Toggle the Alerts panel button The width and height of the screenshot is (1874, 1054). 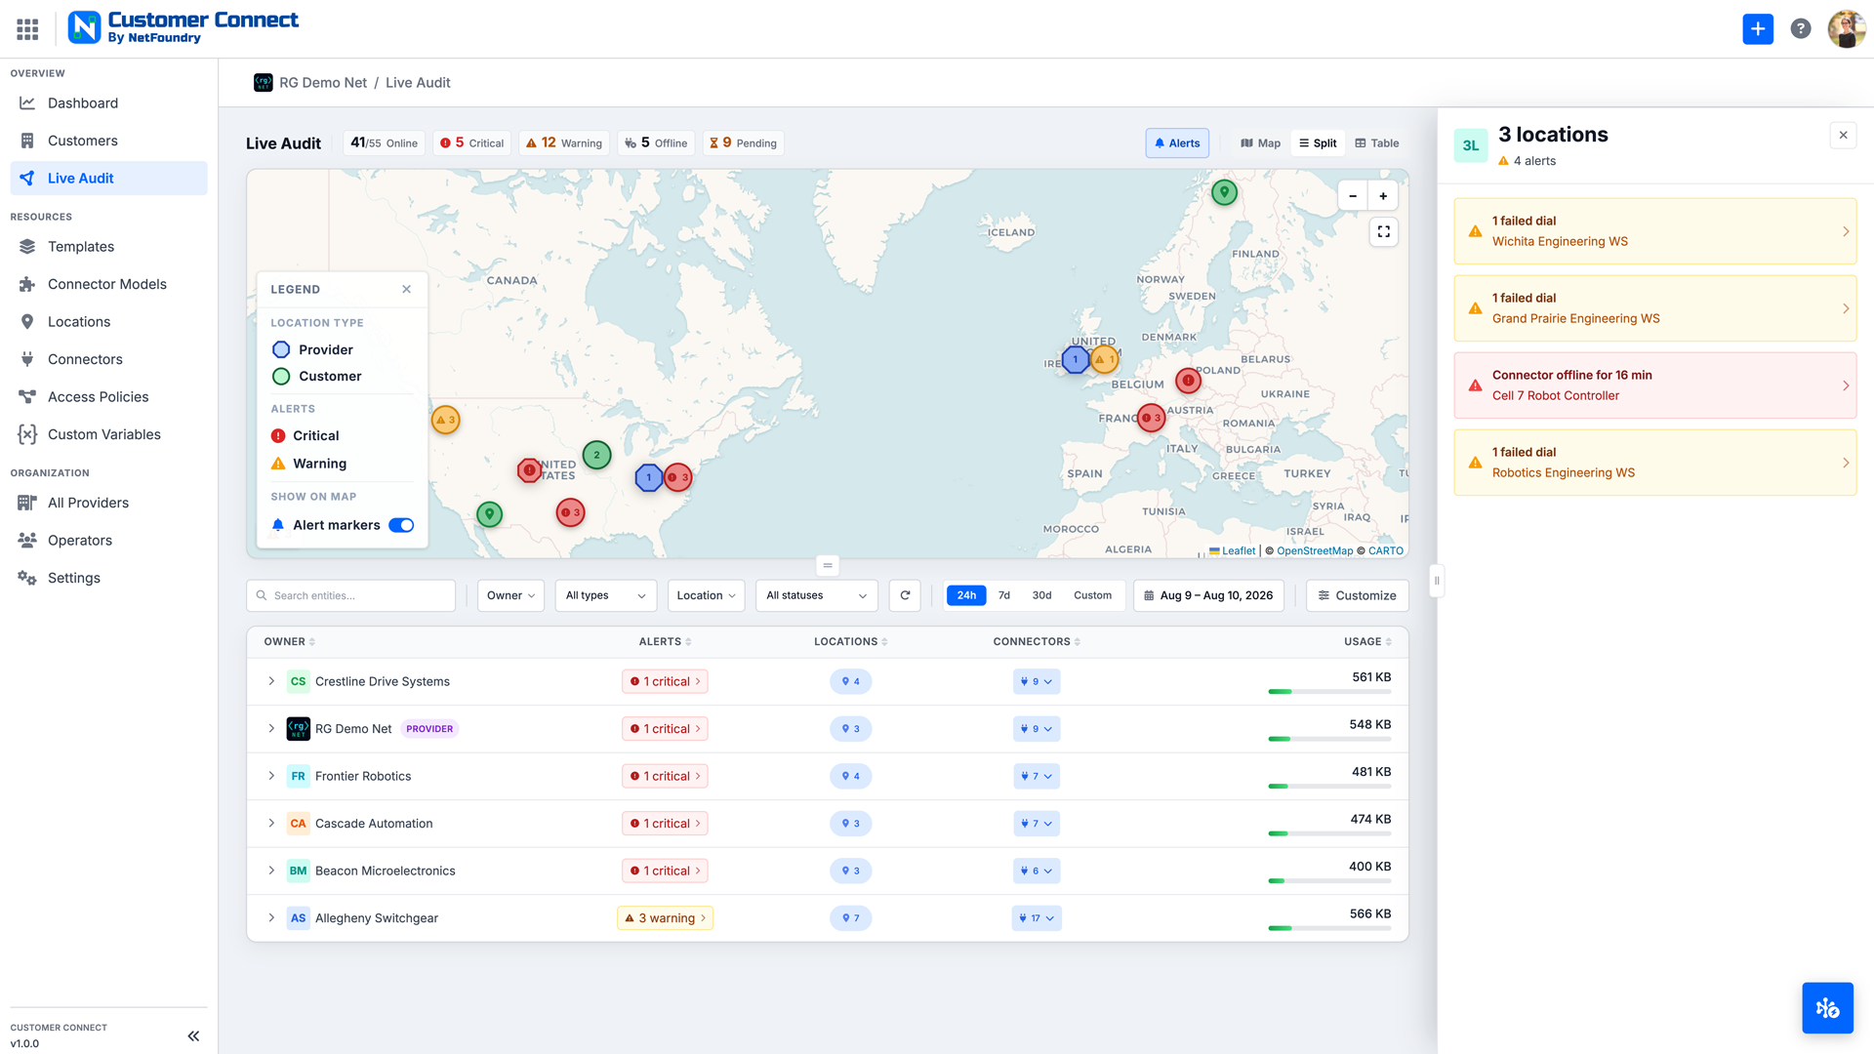1177,143
